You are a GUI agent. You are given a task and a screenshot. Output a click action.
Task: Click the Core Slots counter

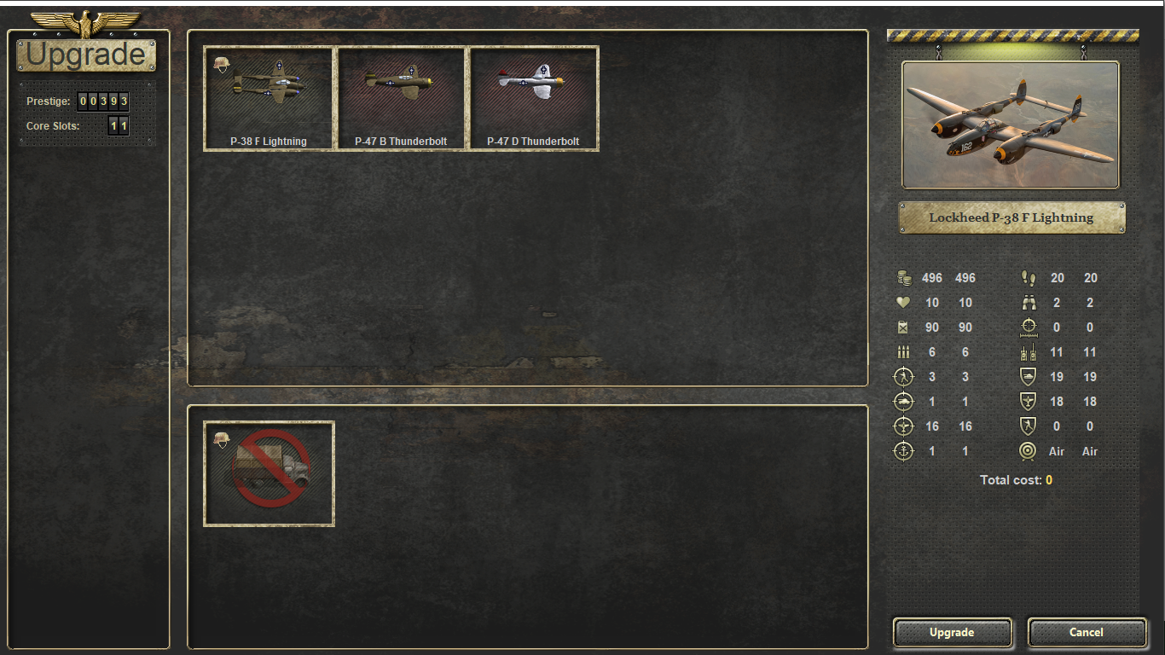pyautogui.click(x=119, y=126)
